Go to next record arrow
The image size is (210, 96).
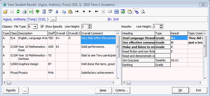click(x=90, y=12)
